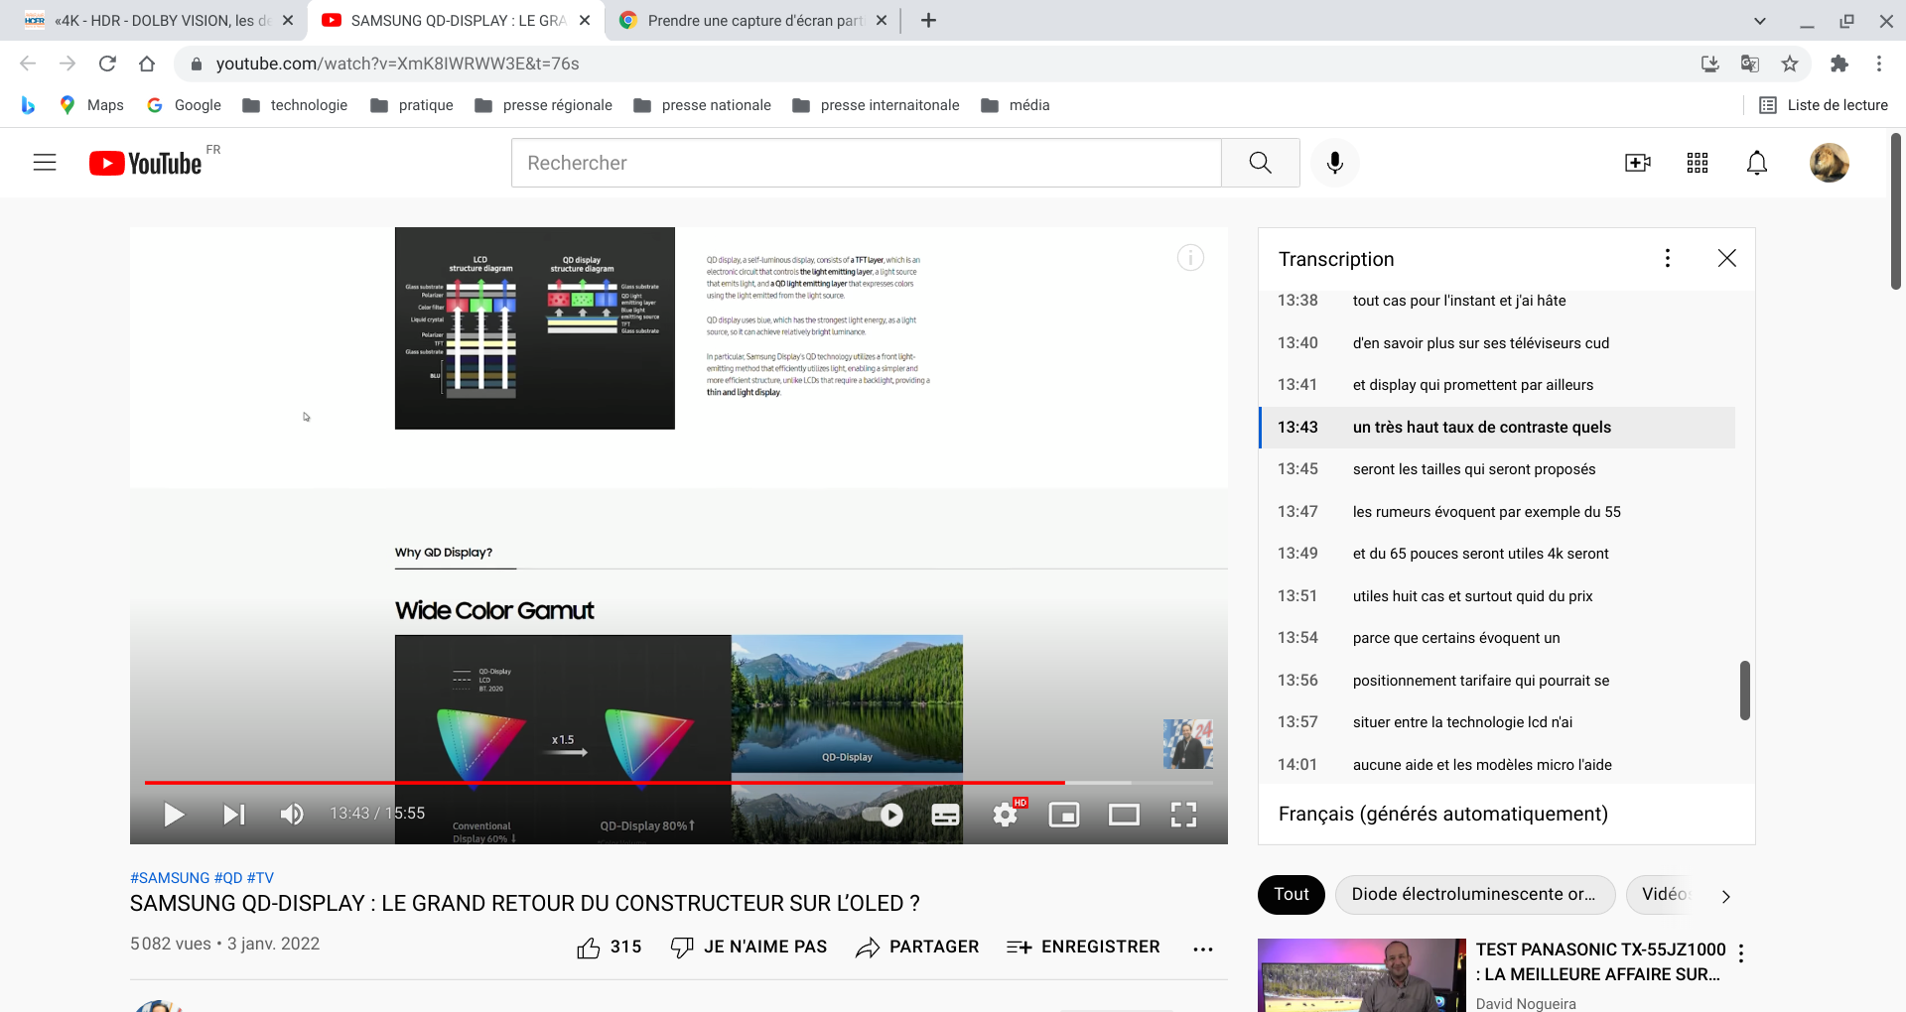Switch to theater mode view
The height and width of the screenshot is (1012, 1906).
[x=1124, y=815]
